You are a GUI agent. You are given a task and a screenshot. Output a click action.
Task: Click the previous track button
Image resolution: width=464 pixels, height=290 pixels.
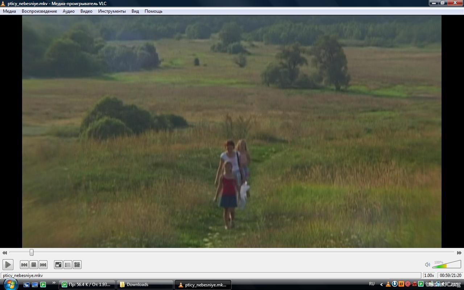click(24, 265)
